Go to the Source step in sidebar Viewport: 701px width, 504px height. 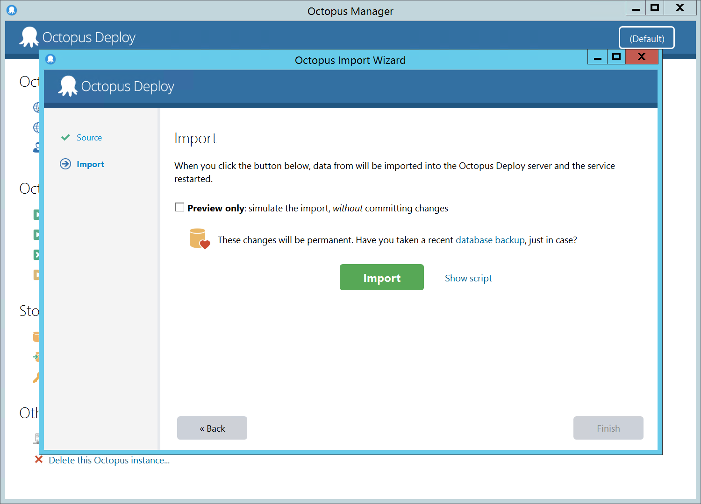pyautogui.click(x=89, y=138)
